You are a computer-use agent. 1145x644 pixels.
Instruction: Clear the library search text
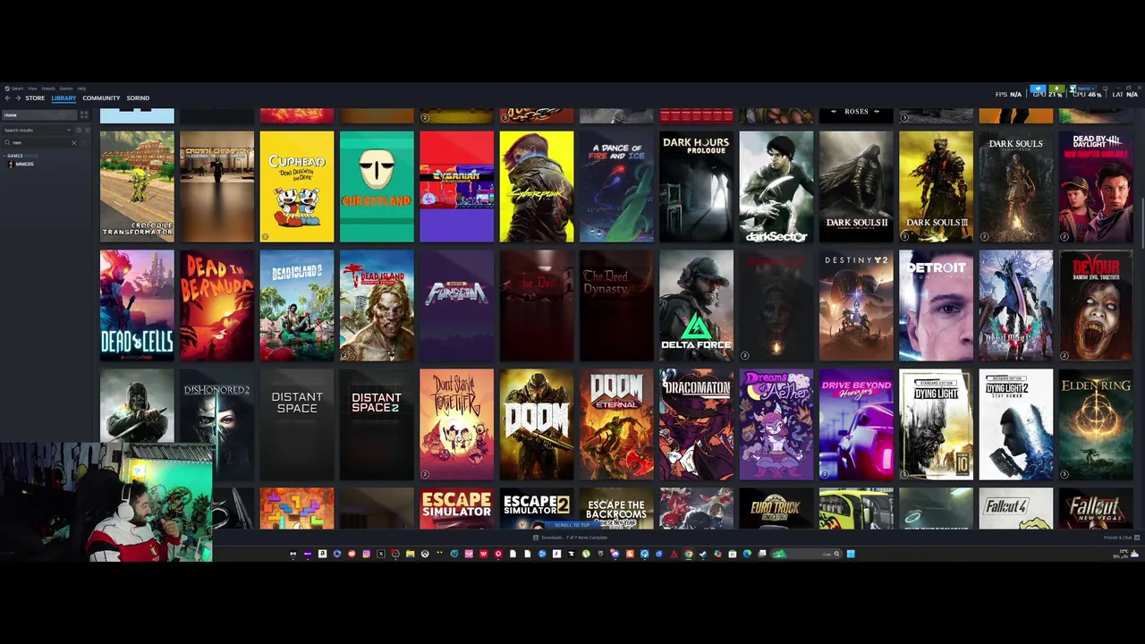tap(74, 142)
